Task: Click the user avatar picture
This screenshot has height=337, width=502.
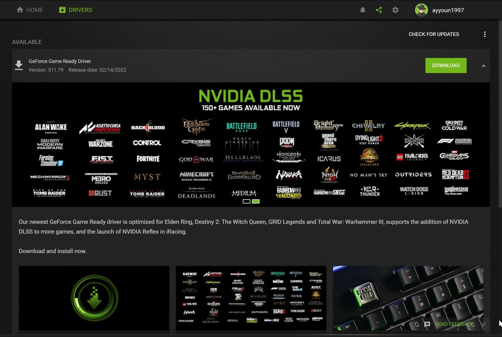Action: tap(421, 10)
